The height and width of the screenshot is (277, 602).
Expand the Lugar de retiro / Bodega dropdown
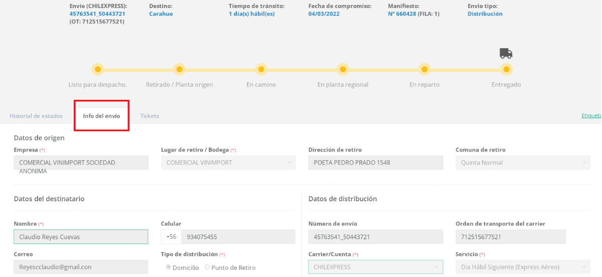click(x=228, y=162)
